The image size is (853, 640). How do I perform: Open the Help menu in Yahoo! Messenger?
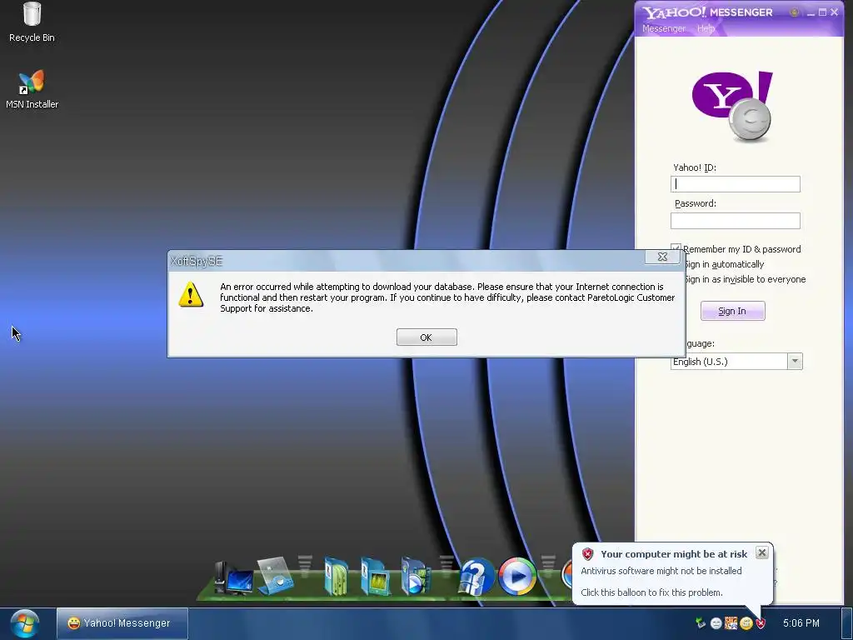[706, 29]
